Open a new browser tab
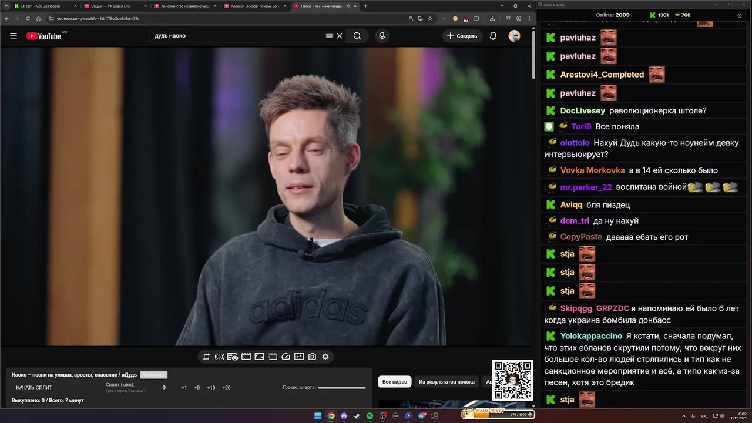Screen dimensions: 752x423 point(365,6)
